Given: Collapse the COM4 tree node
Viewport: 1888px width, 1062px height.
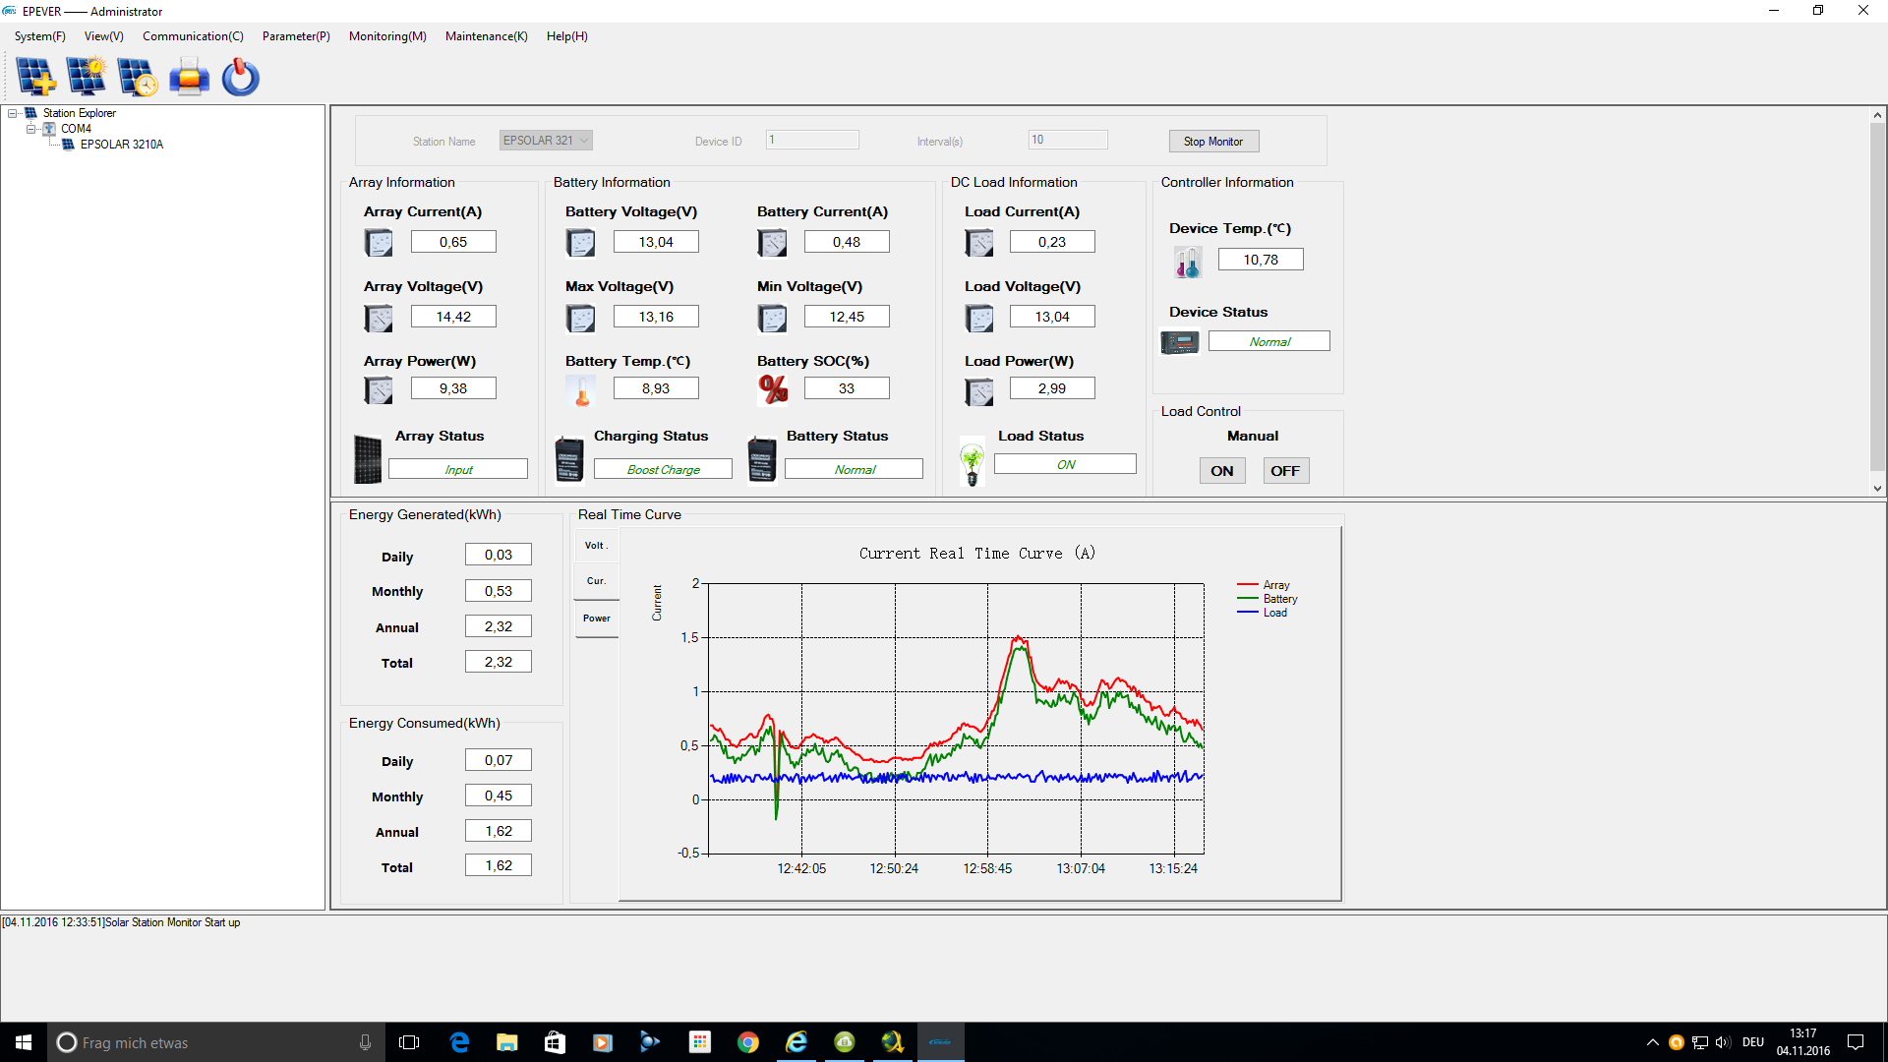Looking at the screenshot, I should tap(31, 129).
